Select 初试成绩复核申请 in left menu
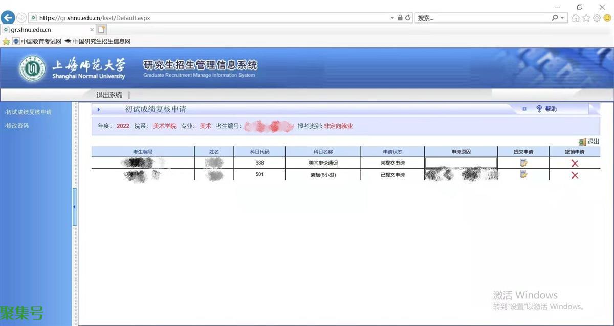The width and height of the screenshot is (614, 326). (x=29, y=112)
